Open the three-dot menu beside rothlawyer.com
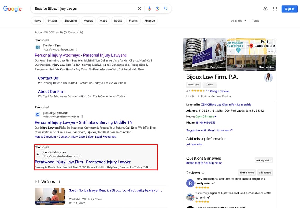This screenshot has height=208, width=300. coord(77,49)
